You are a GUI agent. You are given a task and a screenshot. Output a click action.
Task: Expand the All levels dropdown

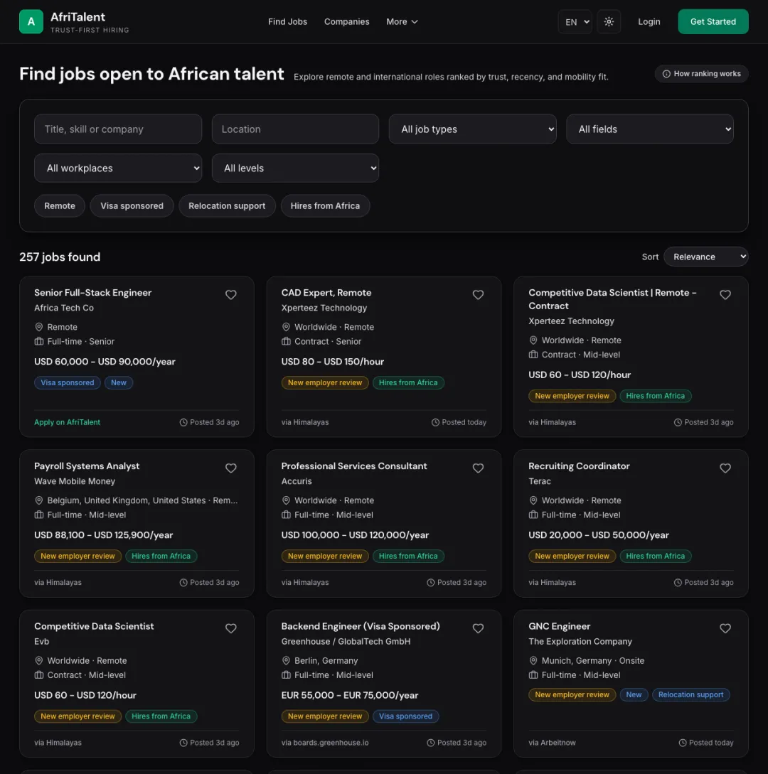(x=295, y=168)
